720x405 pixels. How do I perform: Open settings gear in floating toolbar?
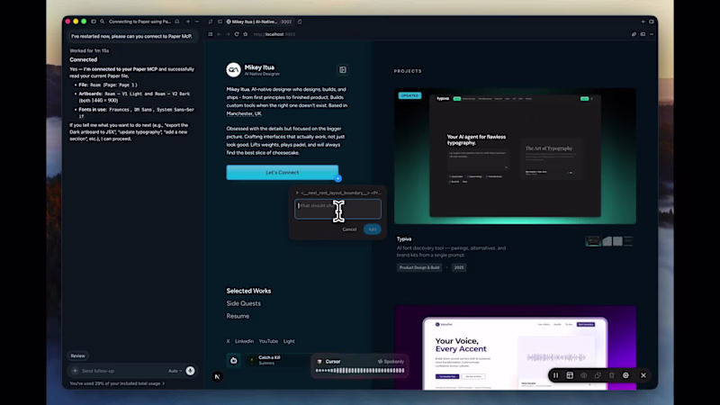click(x=625, y=375)
